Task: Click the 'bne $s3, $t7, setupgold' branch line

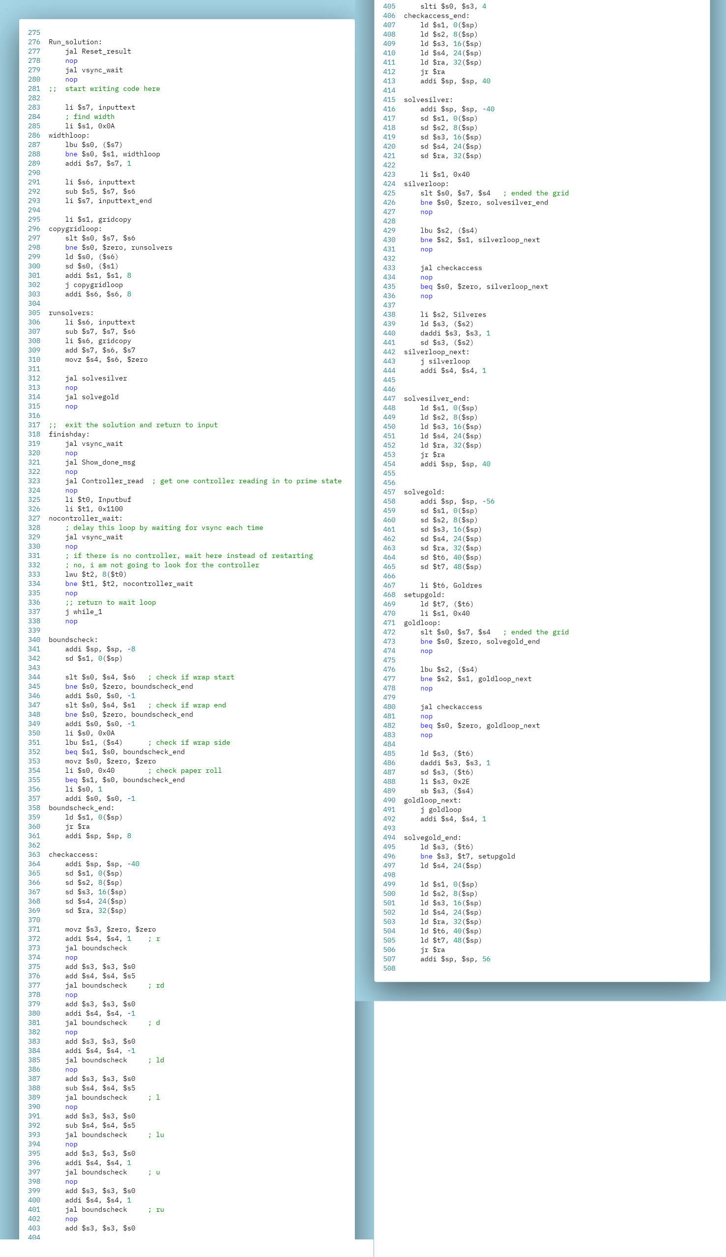Action: click(x=468, y=856)
